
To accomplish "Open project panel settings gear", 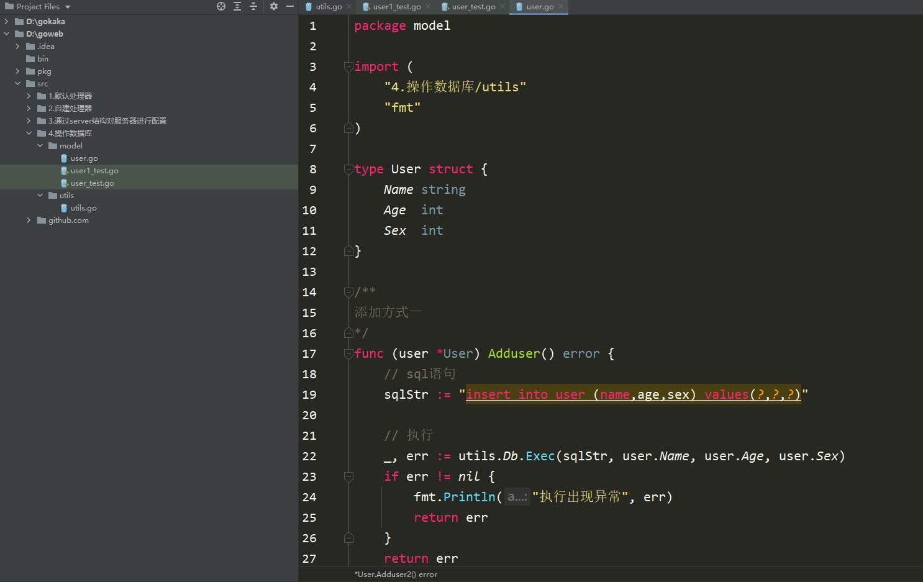I will 274,6.
